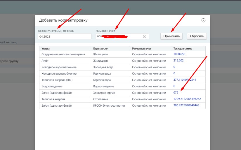Click the Текущая сумма column header
Image resolution: width=241 pixels, height=150 pixels.
pos(183,48)
